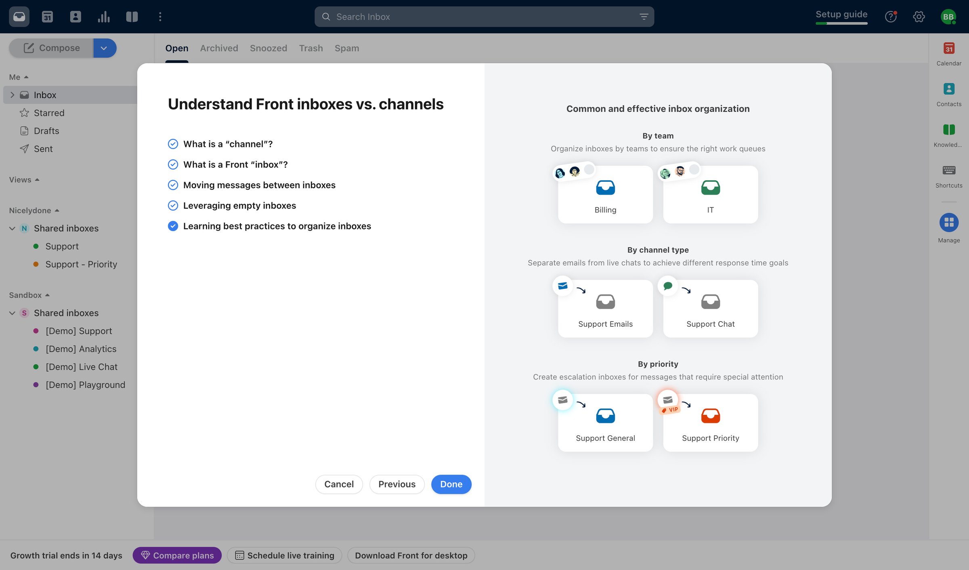Click the three-dot more menu in top bar
The height and width of the screenshot is (570, 969).
(x=160, y=17)
